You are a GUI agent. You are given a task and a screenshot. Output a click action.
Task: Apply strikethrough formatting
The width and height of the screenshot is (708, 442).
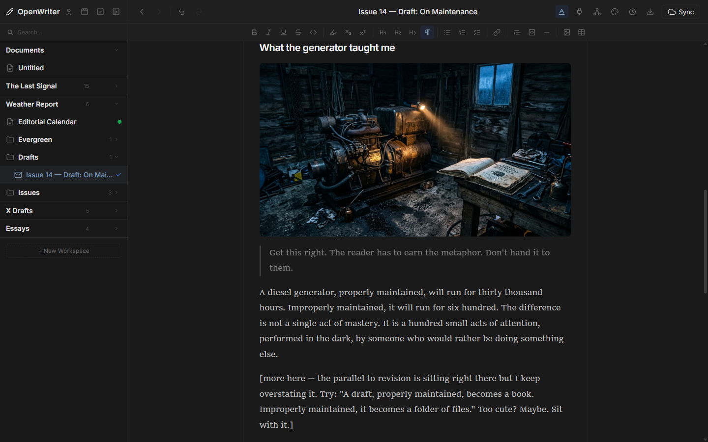(298, 32)
